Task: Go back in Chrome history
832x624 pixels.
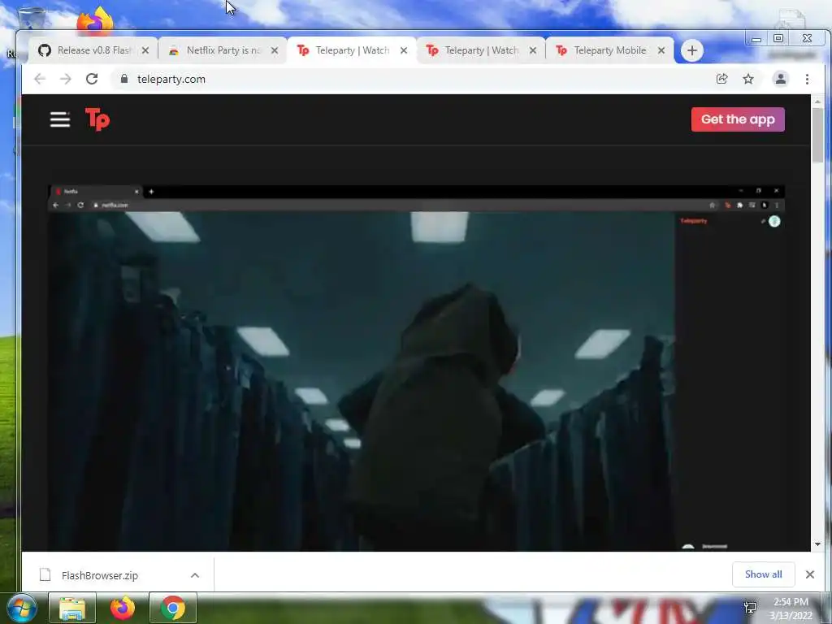Action: tap(40, 79)
